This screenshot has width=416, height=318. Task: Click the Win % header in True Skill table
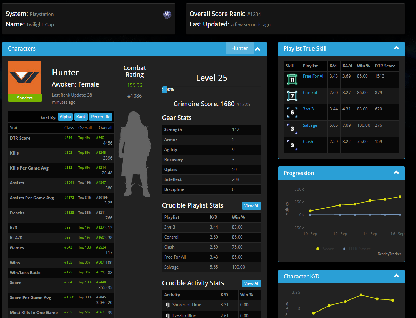[363, 66]
